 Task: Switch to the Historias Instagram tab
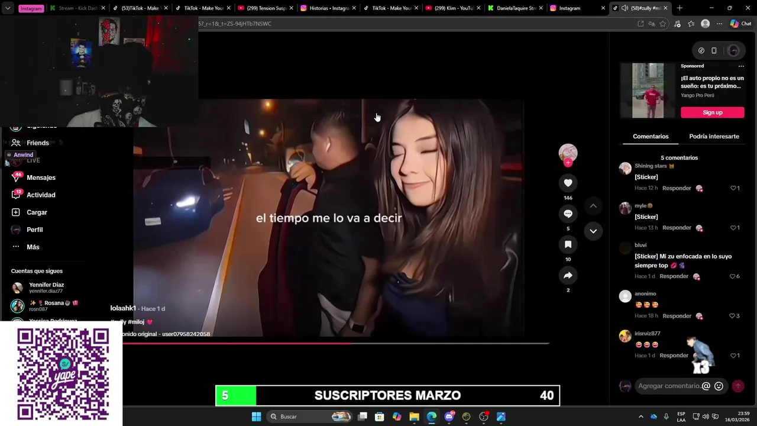point(328,8)
